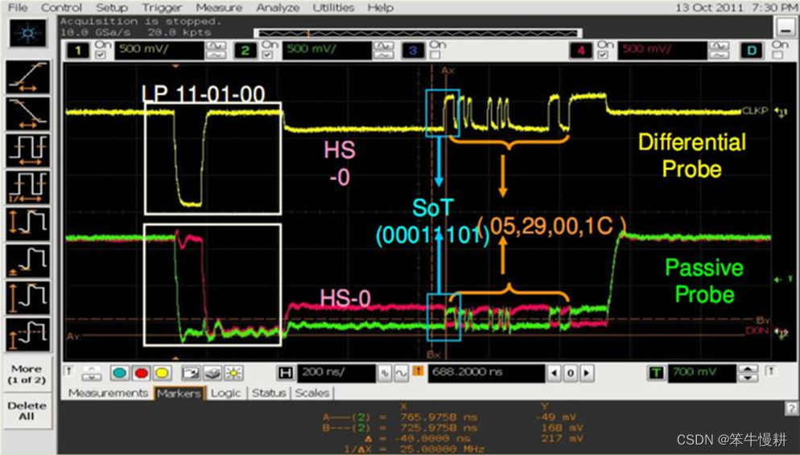Select the average voltage measurement icon at bottom of sidebar

(x=28, y=334)
